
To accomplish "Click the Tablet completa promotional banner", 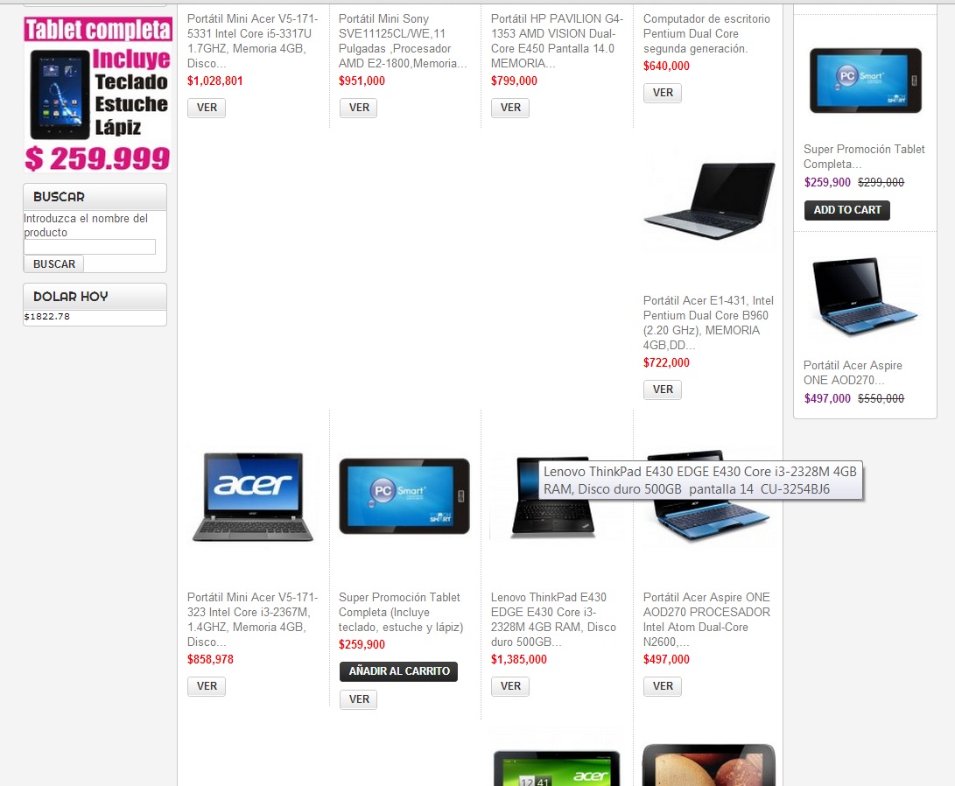I will 97,95.
